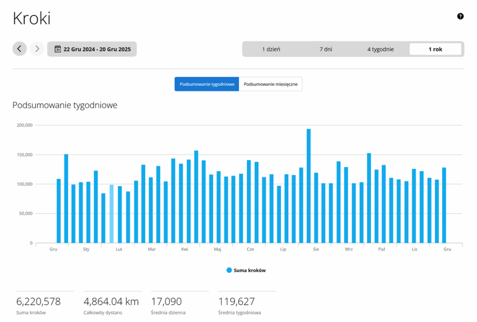Screen dimensions: 477x322
Task: Click the blue bar chart legend marker
Action: point(229,270)
